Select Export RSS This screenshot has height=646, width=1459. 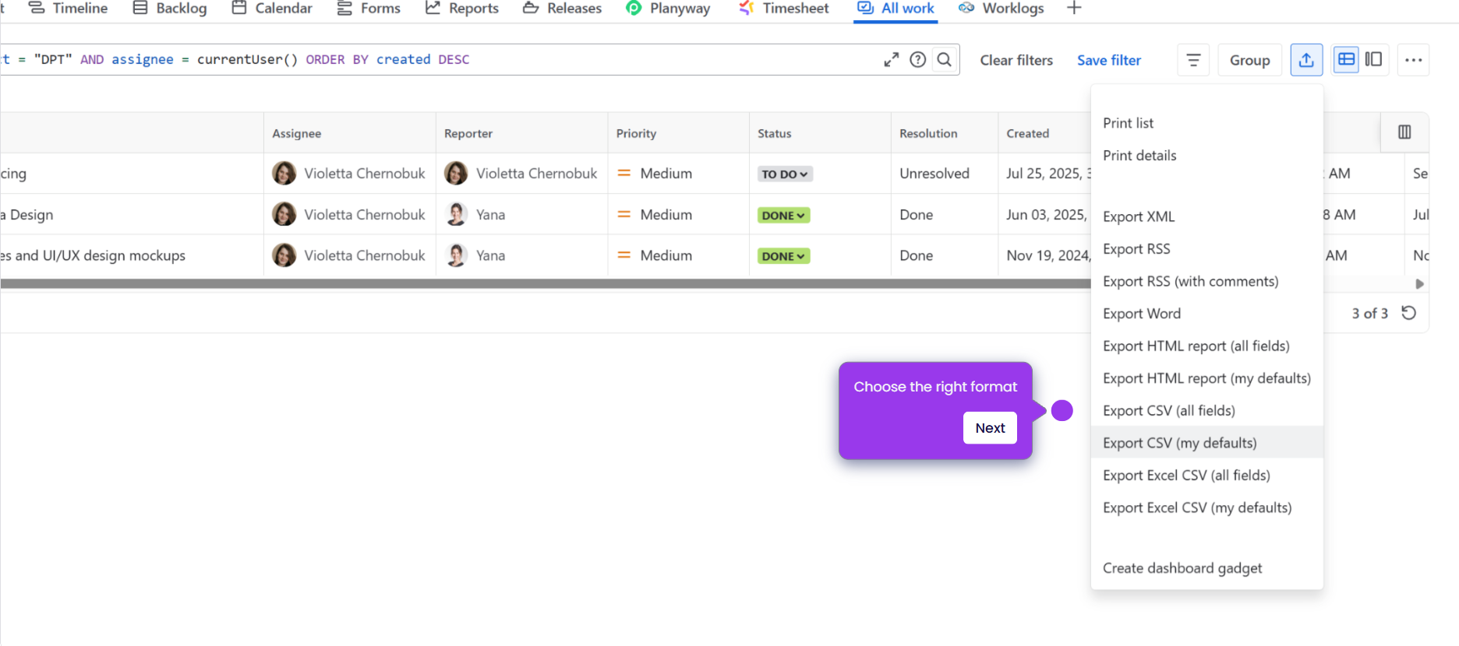[x=1207, y=249]
